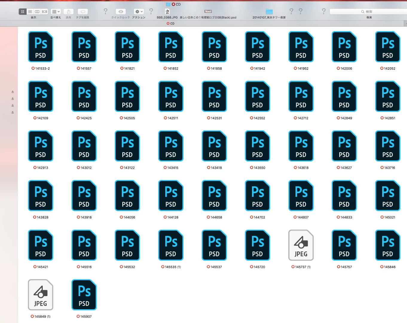Select the 142052 PSD file icon

[x=388, y=47]
